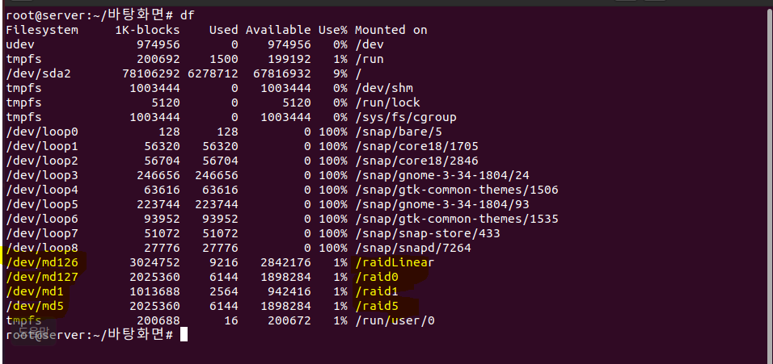
Task: Select the highlighted '/dev/md5' device
Action: pos(35,306)
